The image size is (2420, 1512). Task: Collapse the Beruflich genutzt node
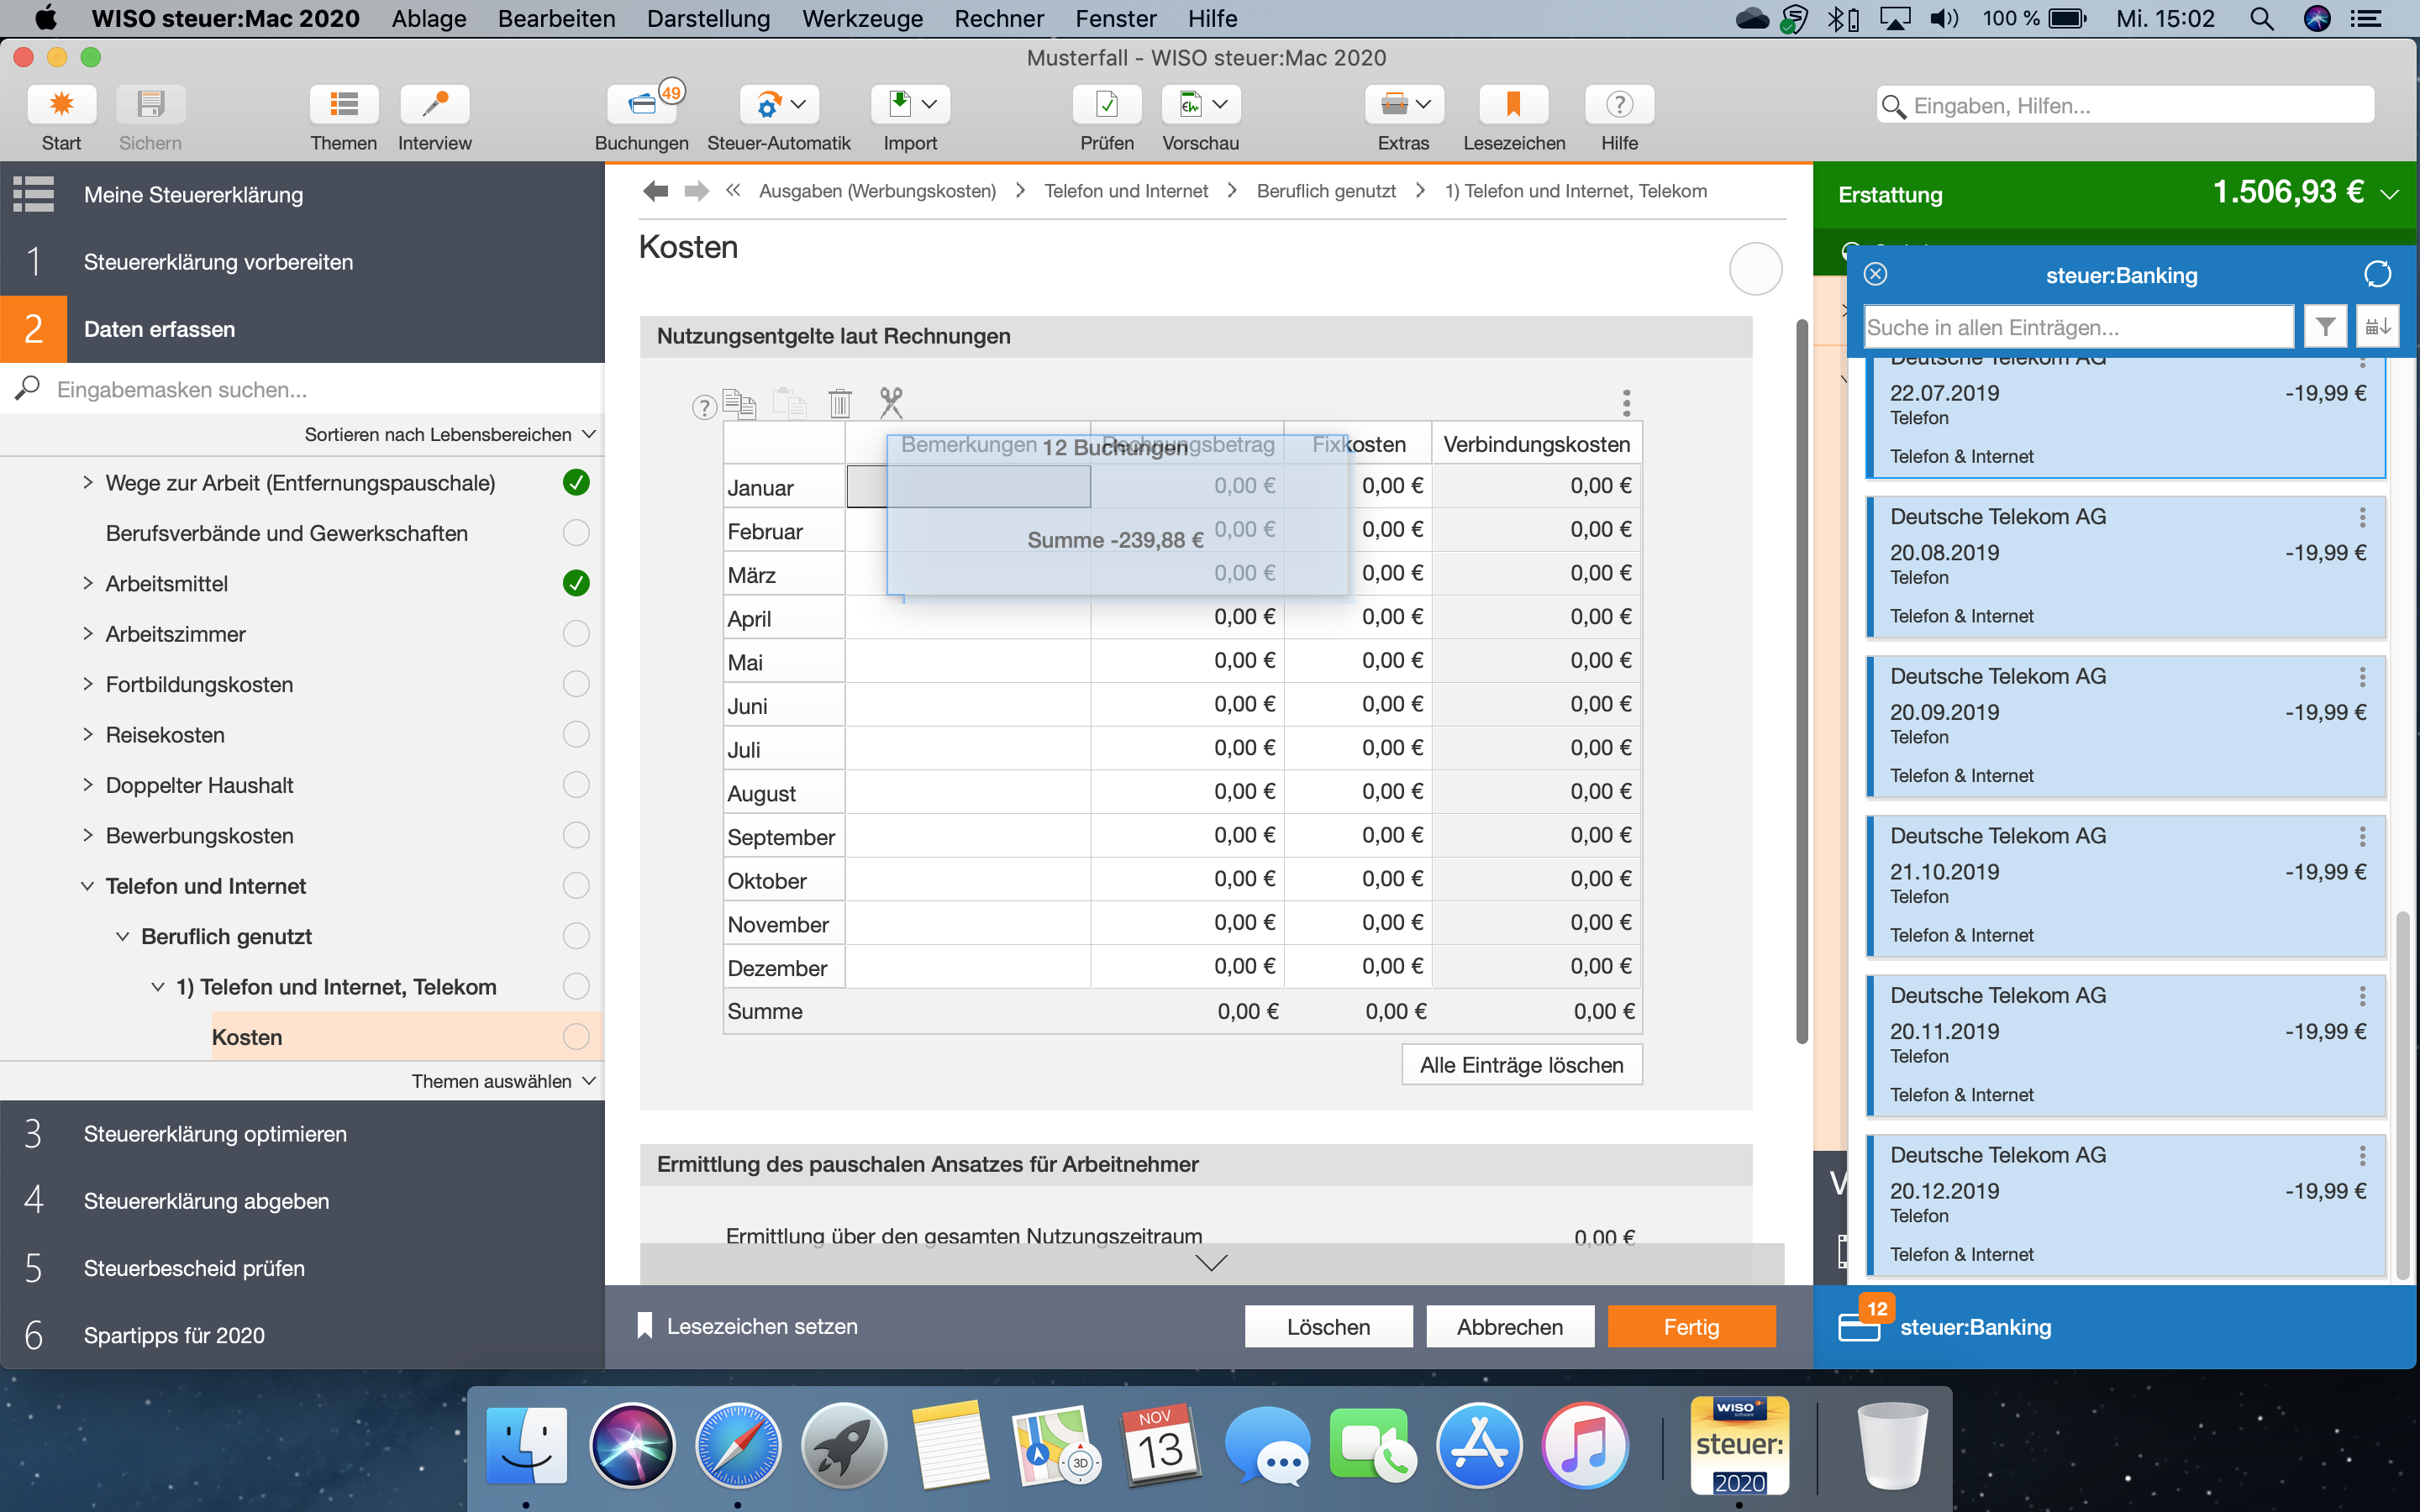click(x=123, y=937)
